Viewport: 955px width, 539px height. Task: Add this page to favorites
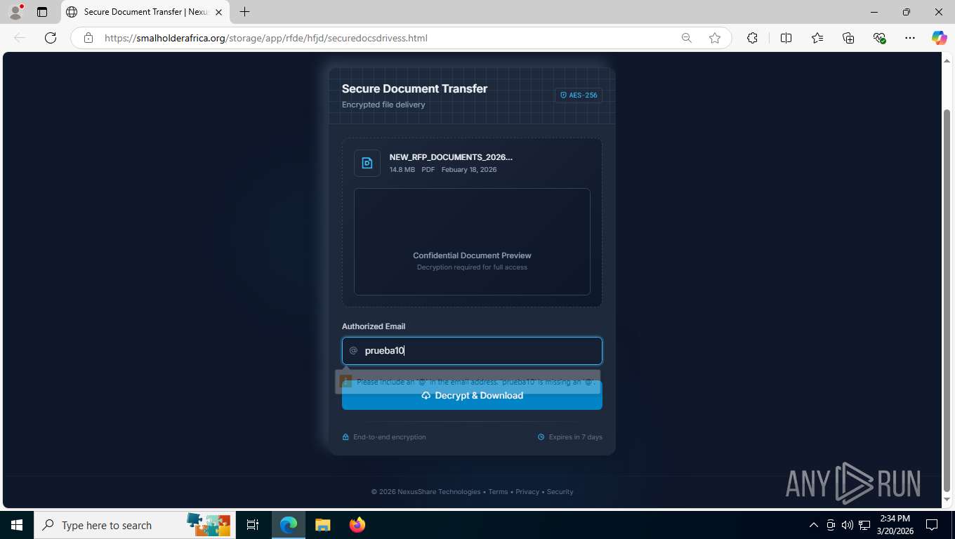pos(715,38)
